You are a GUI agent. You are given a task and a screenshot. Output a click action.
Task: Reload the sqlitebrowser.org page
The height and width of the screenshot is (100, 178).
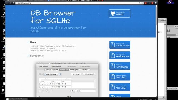point(13,3)
